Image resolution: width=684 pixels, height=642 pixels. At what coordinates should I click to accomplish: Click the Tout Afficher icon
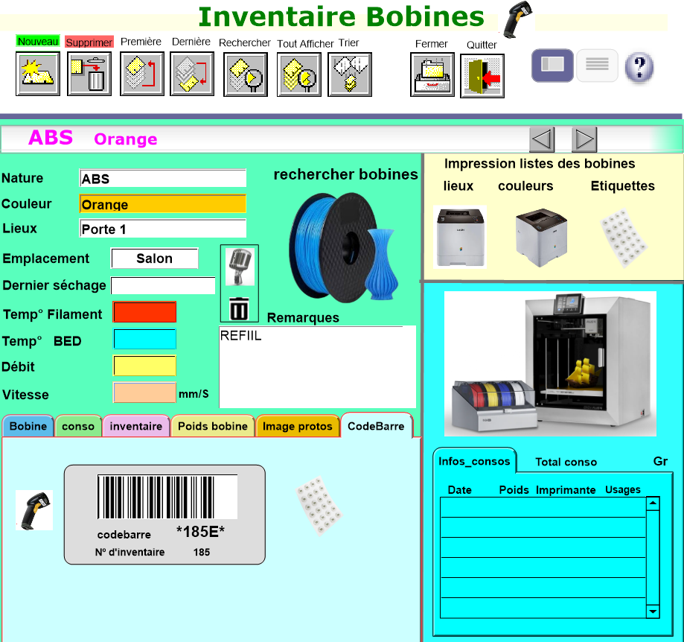click(298, 74)
